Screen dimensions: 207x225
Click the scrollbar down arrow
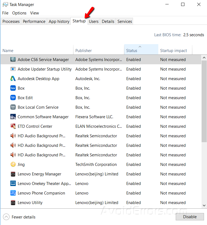[x=204, y=206]
